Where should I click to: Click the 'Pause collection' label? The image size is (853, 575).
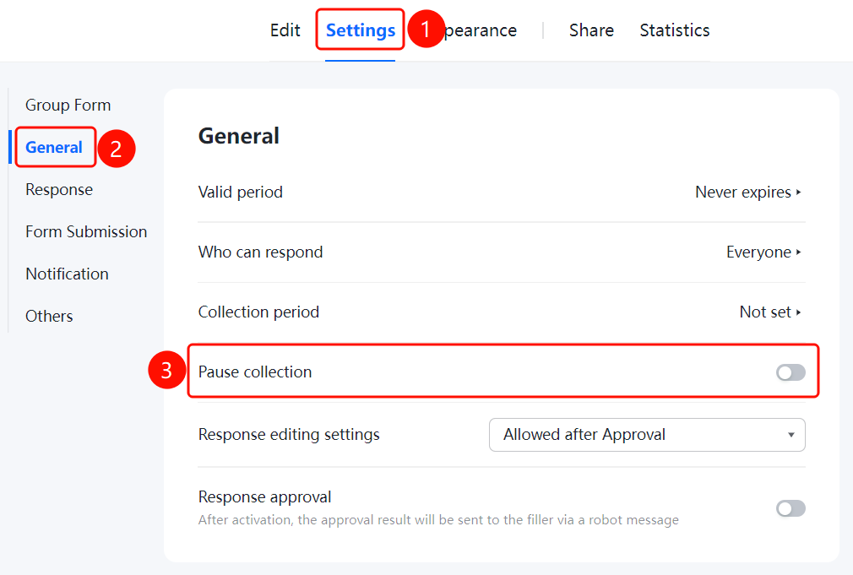255,372
